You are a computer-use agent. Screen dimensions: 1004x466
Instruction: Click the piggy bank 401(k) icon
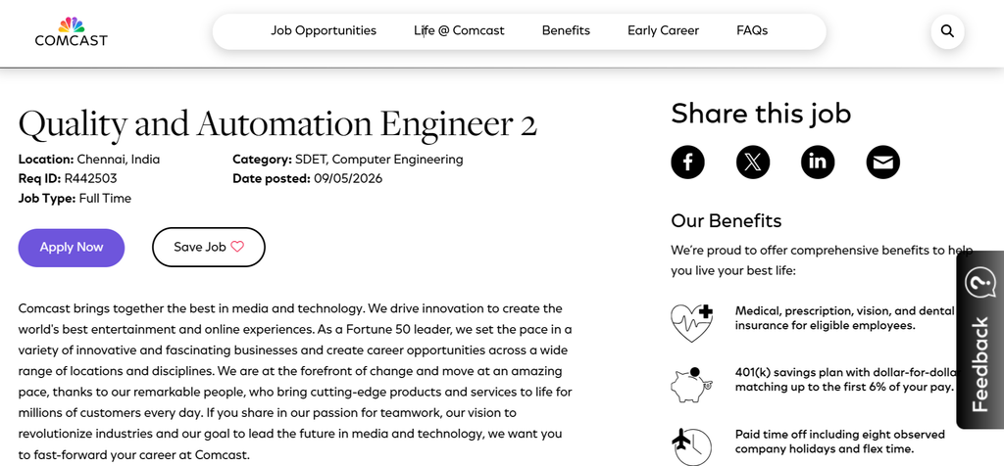tap(691, 384)
